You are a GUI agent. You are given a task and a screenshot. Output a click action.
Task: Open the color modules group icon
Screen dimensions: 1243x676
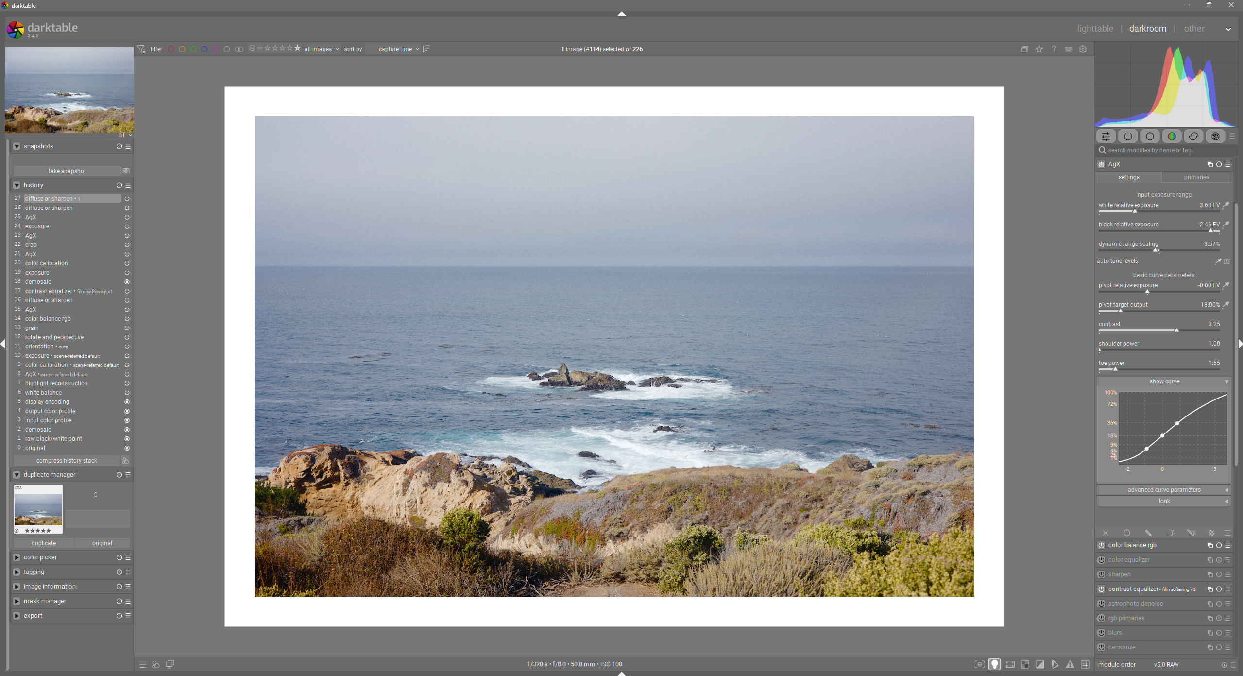(x=1172, y=137)
